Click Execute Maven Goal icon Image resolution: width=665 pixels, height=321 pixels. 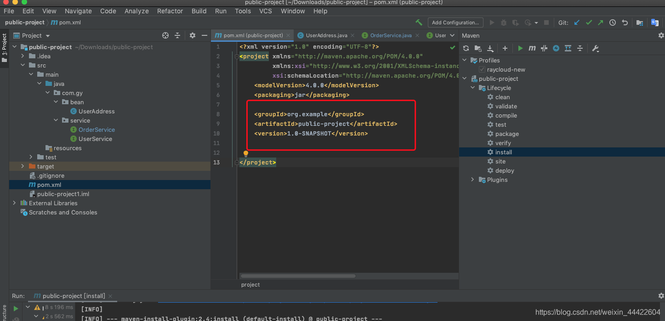[x=532, y=48]
